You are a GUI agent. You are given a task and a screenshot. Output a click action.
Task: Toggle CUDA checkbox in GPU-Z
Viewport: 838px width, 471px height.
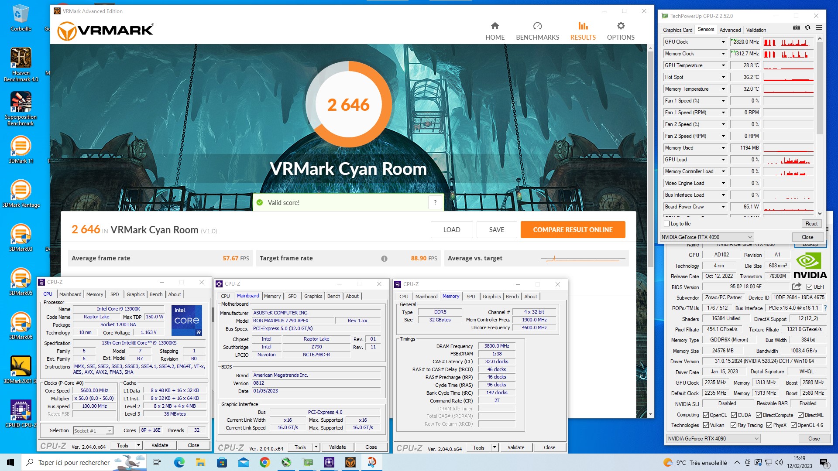click(734, 415)
